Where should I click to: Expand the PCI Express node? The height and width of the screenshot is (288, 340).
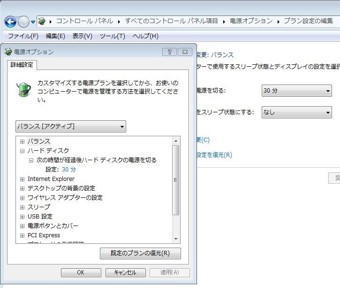[22, 235]
